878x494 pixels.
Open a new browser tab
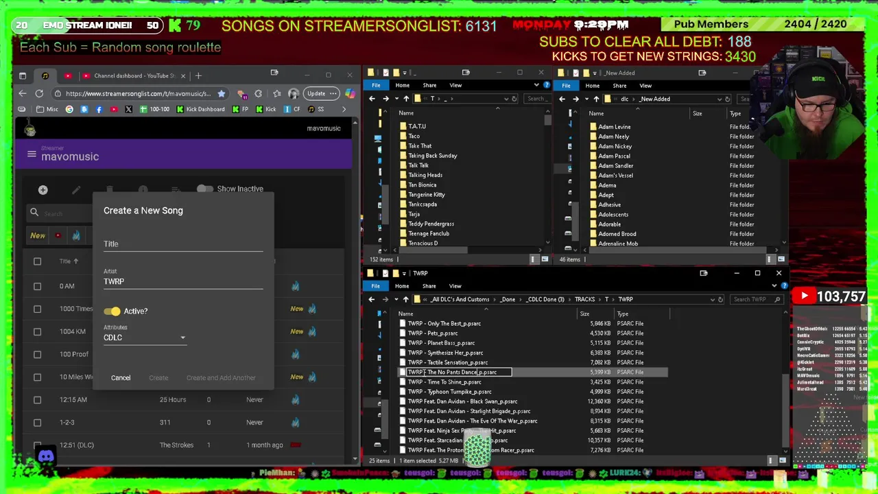pos(198,75)
